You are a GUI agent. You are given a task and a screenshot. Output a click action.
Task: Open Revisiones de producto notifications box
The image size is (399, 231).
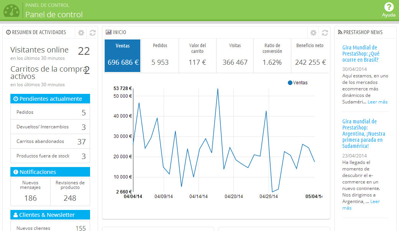[70, 192]
